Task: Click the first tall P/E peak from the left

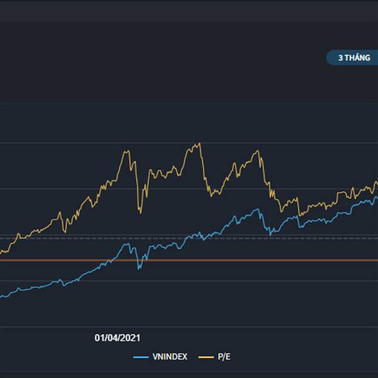Action: 127,151
